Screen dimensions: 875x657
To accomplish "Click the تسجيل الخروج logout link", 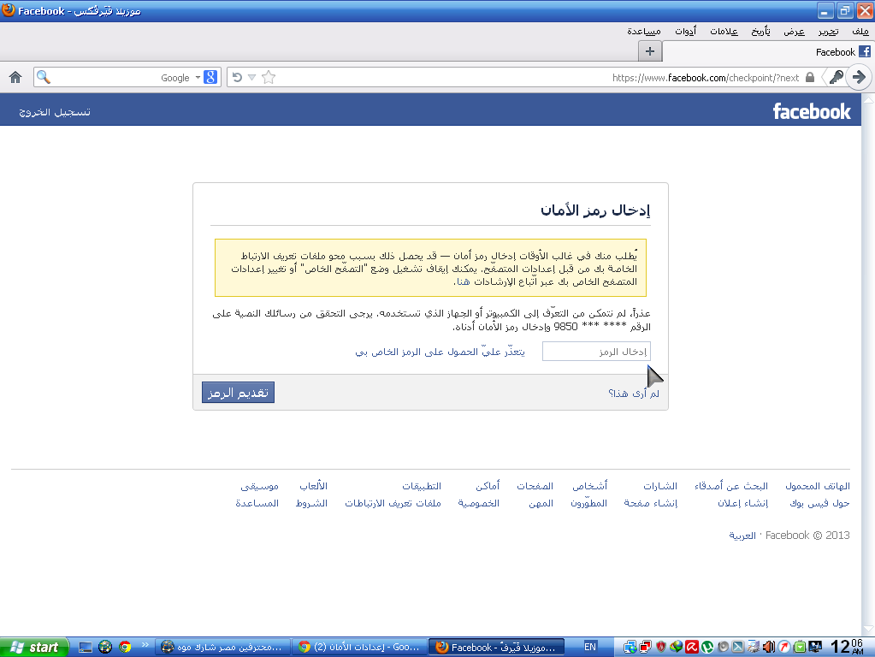I will (55, 113).
